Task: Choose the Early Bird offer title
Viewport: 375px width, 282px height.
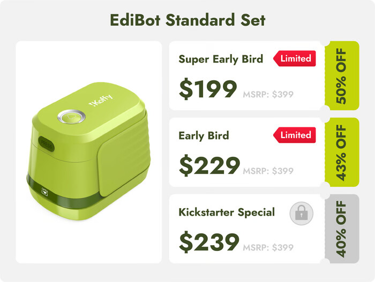Action: [204, 135]
